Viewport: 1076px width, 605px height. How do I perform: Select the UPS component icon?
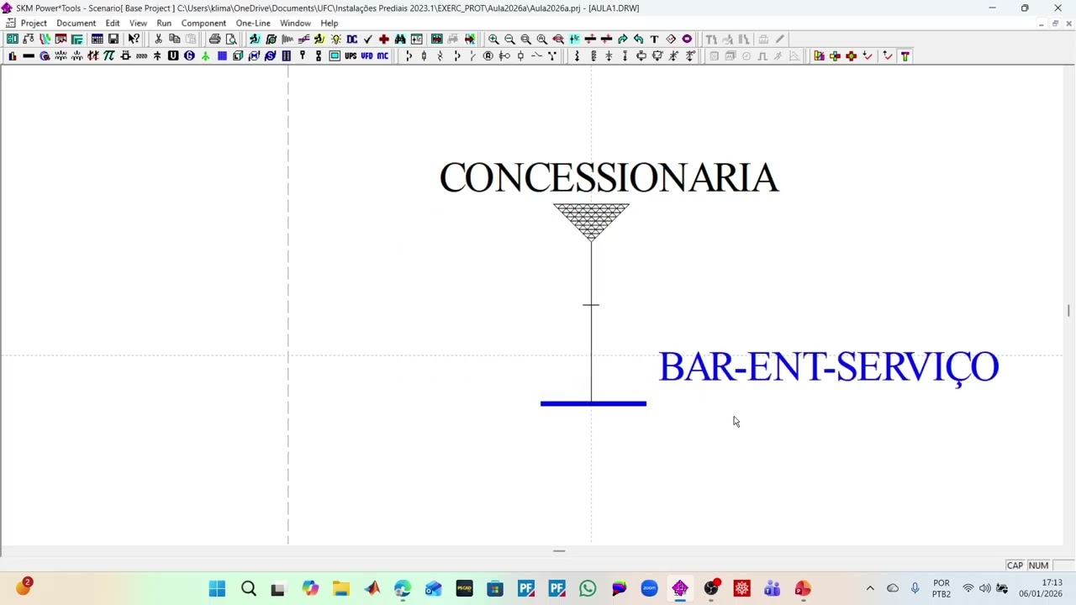click(351, 55)
